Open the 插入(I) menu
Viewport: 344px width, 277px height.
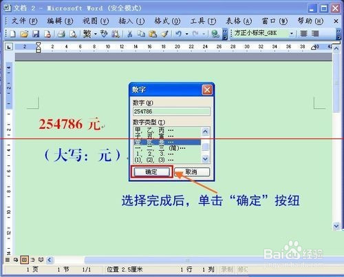[131, 21]
